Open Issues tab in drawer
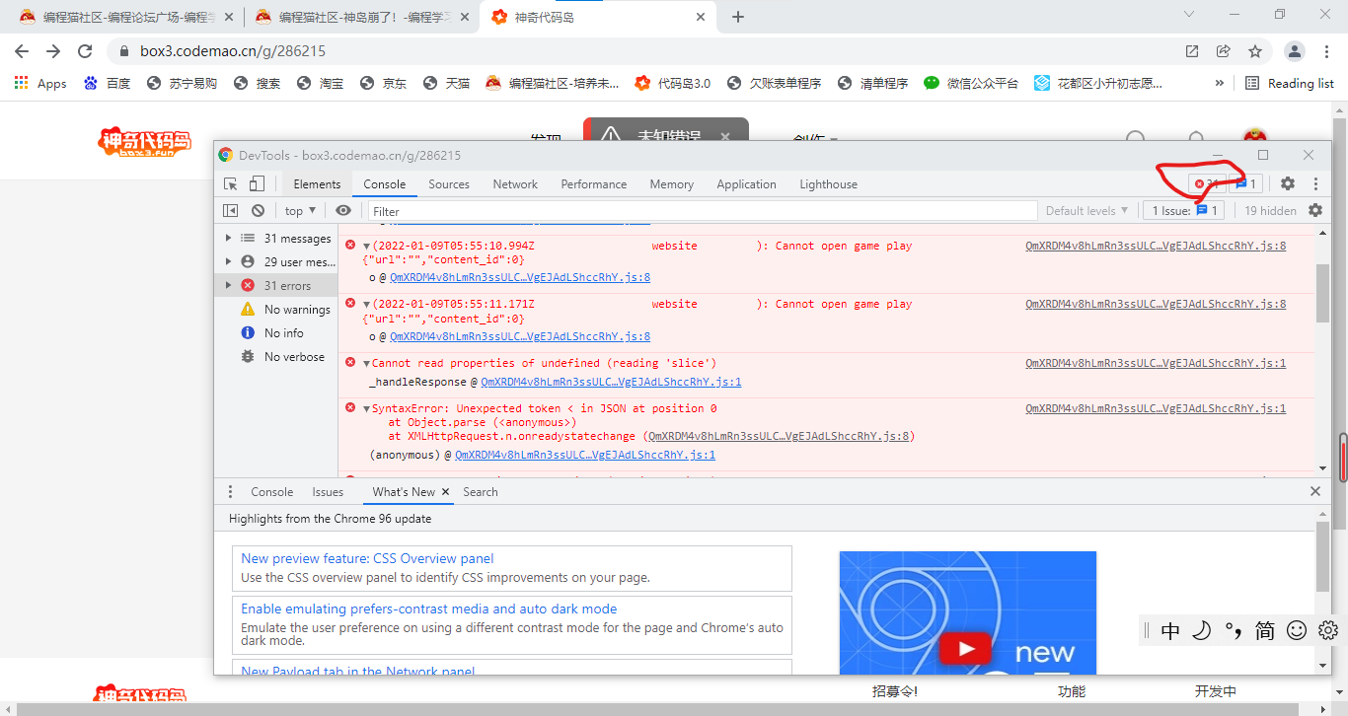The image size is (1348, 716). coord(328,491)
